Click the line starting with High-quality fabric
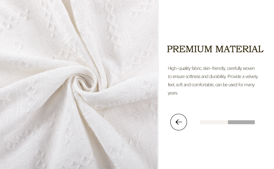The image size is (274, 169). click(211, 68)
